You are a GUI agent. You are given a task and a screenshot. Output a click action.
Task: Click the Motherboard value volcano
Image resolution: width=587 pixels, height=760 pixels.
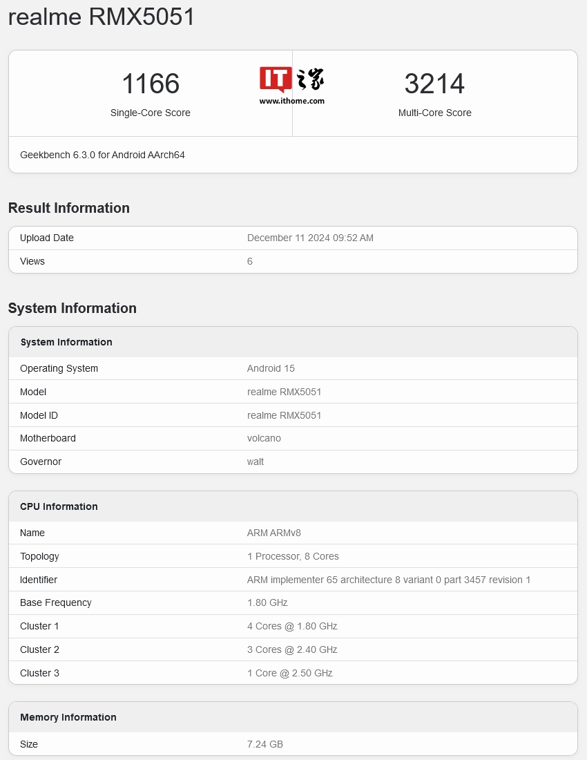[264, 438]
